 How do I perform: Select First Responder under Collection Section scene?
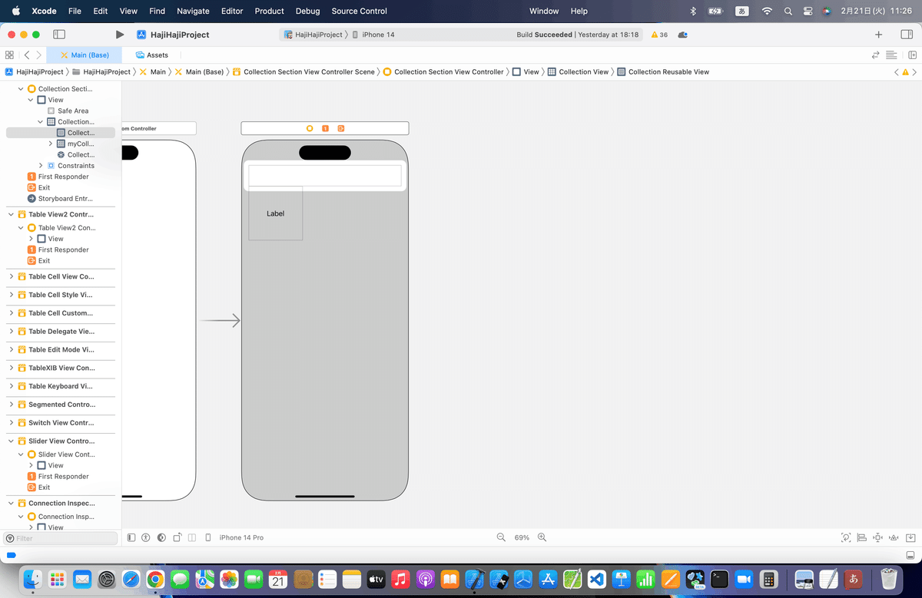(x=58, y=177)
